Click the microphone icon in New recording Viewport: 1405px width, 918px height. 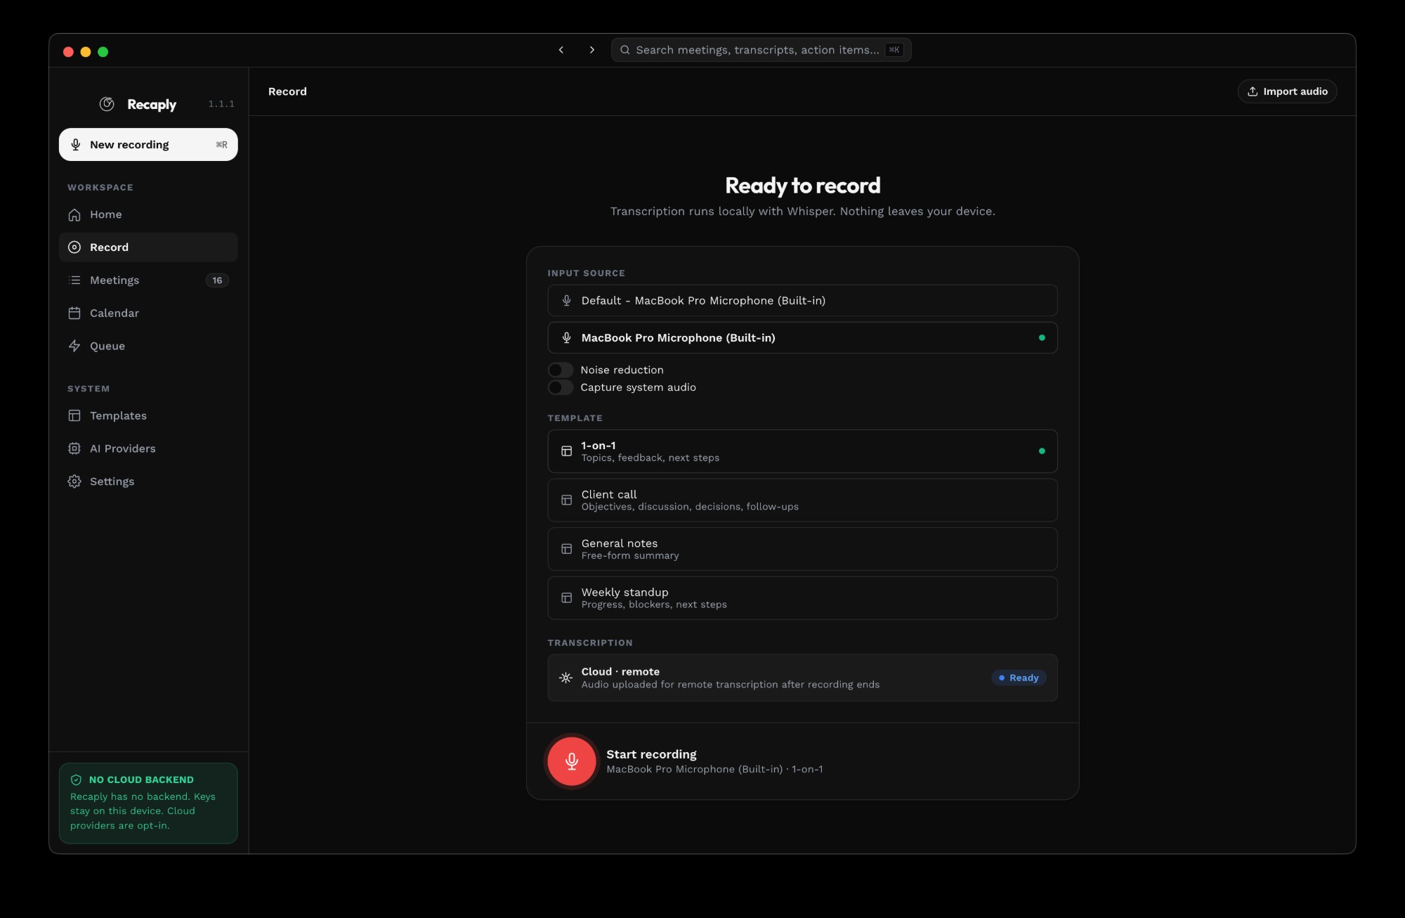tap(76, 145)
